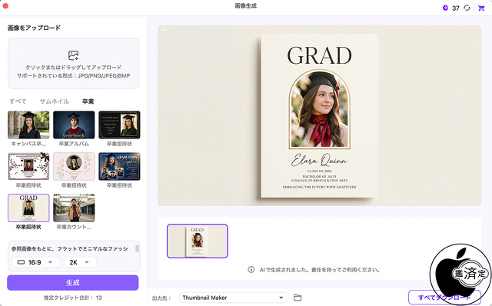
Task: Click the 推定クレジット合計: 13 text
Action: click(x=73, y=298)
